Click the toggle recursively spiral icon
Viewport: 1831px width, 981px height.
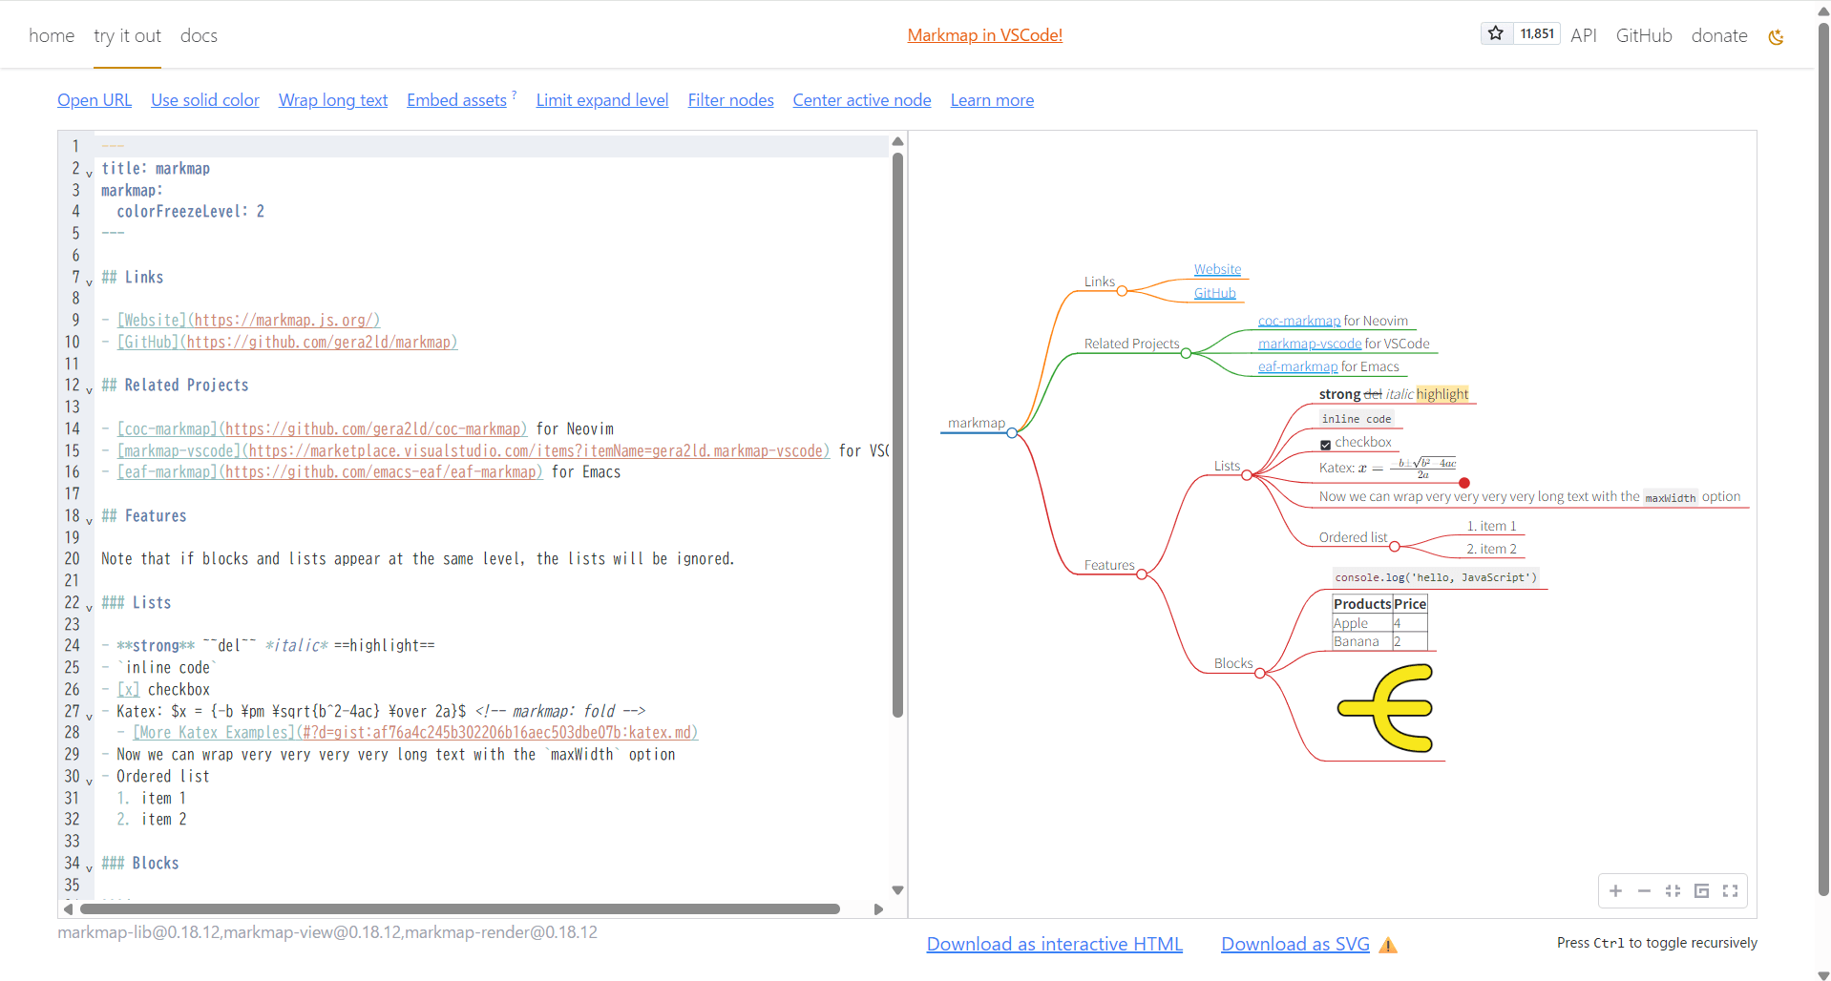click(1701, 890)
